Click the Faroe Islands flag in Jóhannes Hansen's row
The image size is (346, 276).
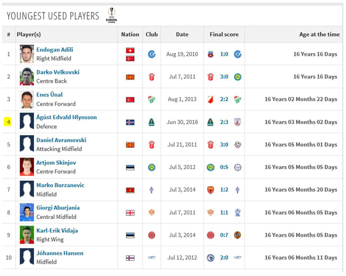click(x=130, y=258)
